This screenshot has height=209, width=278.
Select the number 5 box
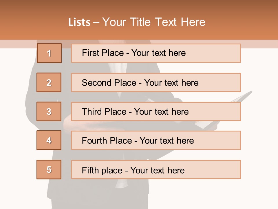click(x=49, y=170)
